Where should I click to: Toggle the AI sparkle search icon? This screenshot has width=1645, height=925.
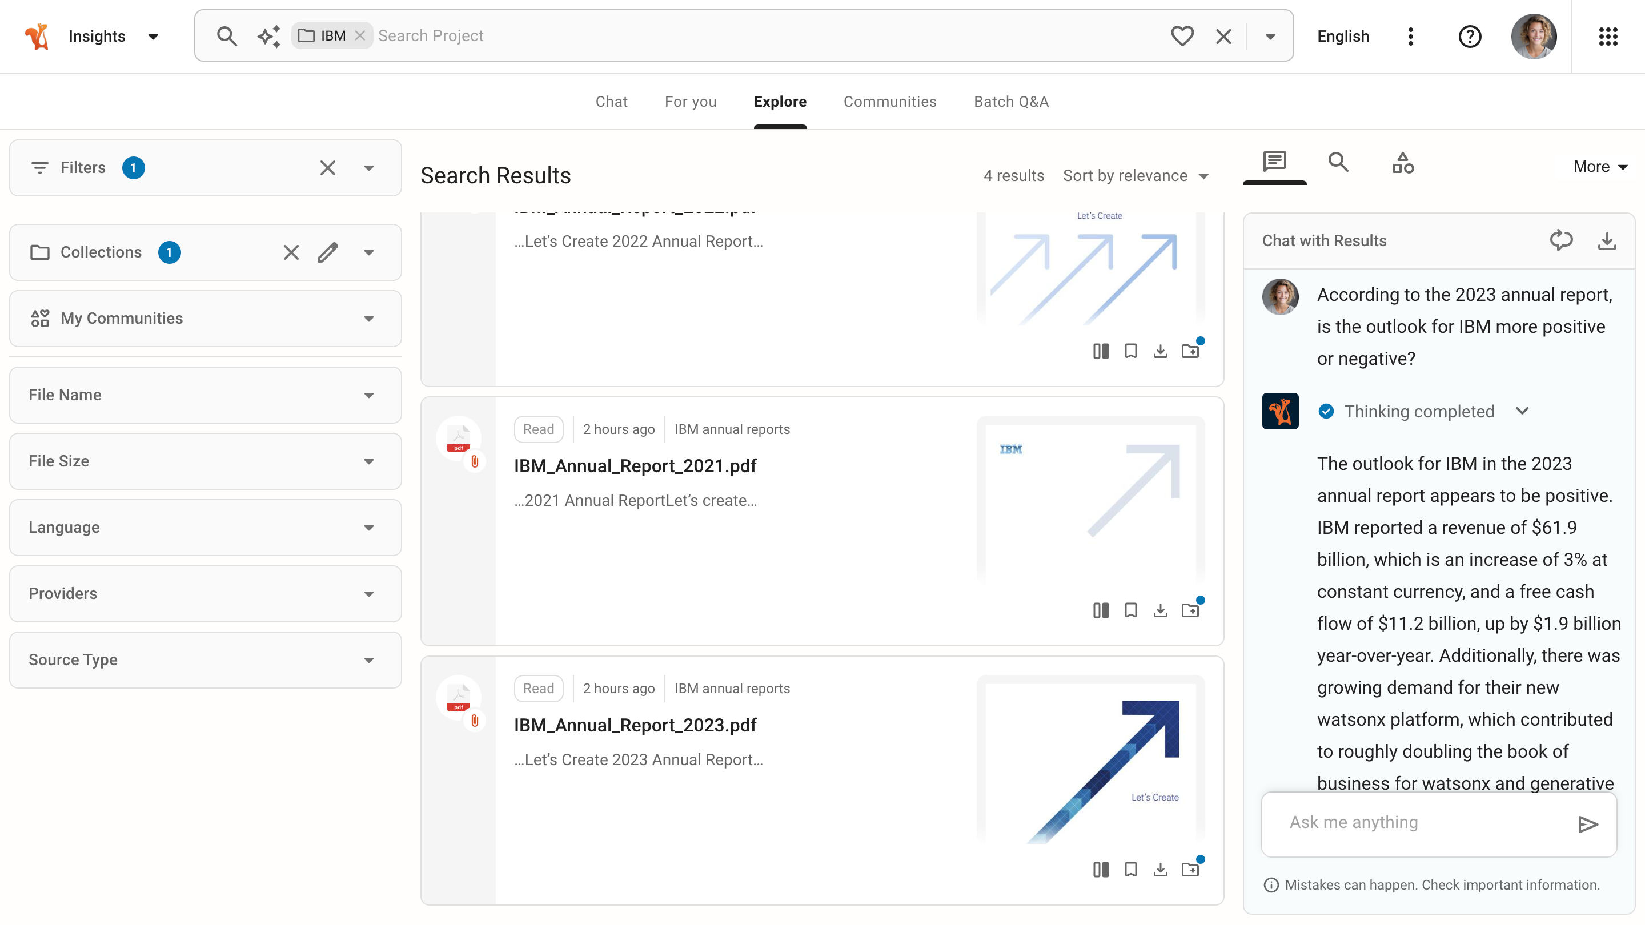point(269,36)
